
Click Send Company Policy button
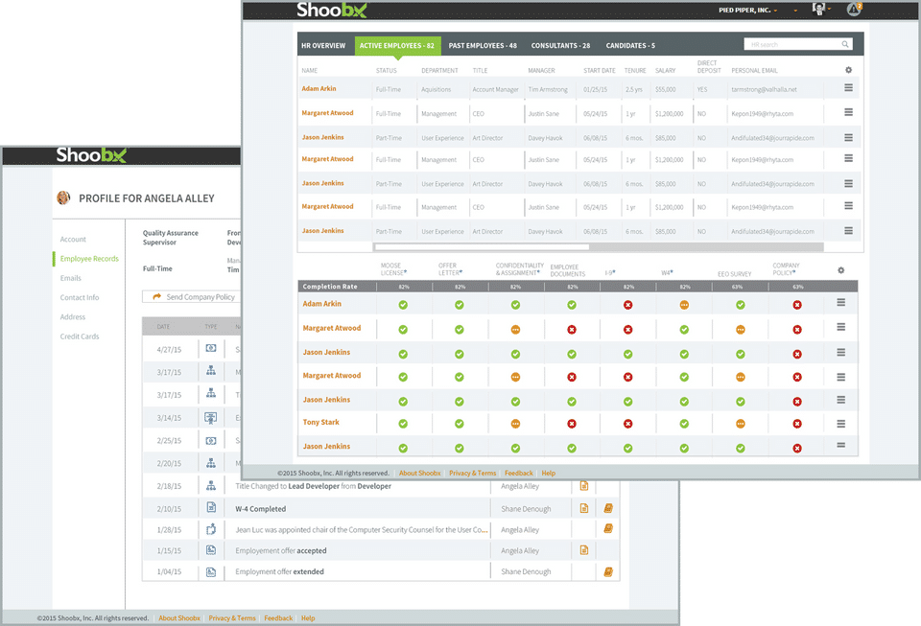pyautogui.click(x=192, y=297)
